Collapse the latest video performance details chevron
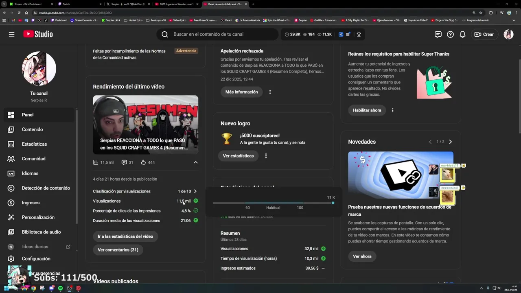Screen dimensions: 521x293 196,162
